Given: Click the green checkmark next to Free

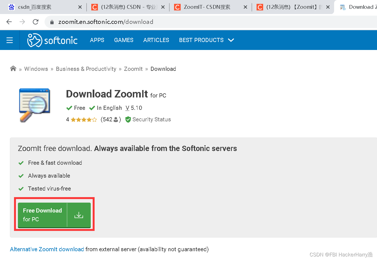Looking at the screenshot, I should tap(70, 108).
